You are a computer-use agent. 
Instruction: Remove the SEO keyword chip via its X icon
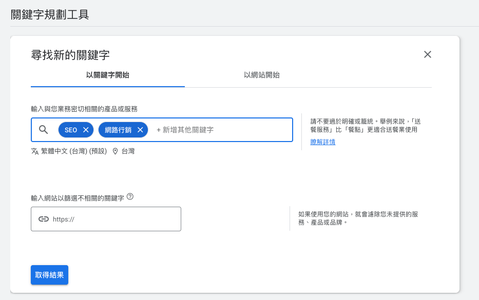86,130
